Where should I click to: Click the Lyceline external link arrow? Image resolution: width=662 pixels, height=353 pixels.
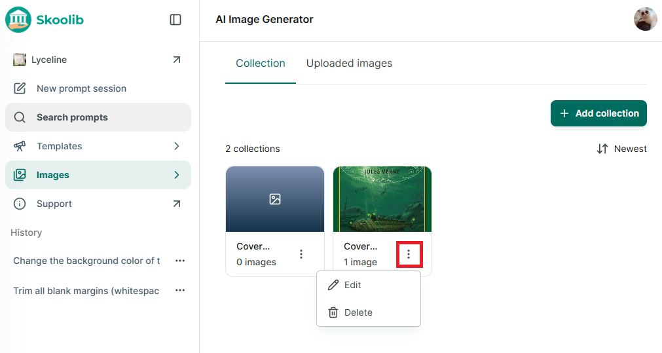point(177,60)
